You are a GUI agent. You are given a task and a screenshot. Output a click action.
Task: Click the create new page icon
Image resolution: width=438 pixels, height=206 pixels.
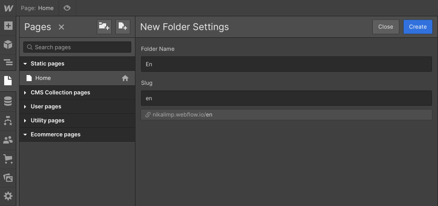tap(123, 27)
